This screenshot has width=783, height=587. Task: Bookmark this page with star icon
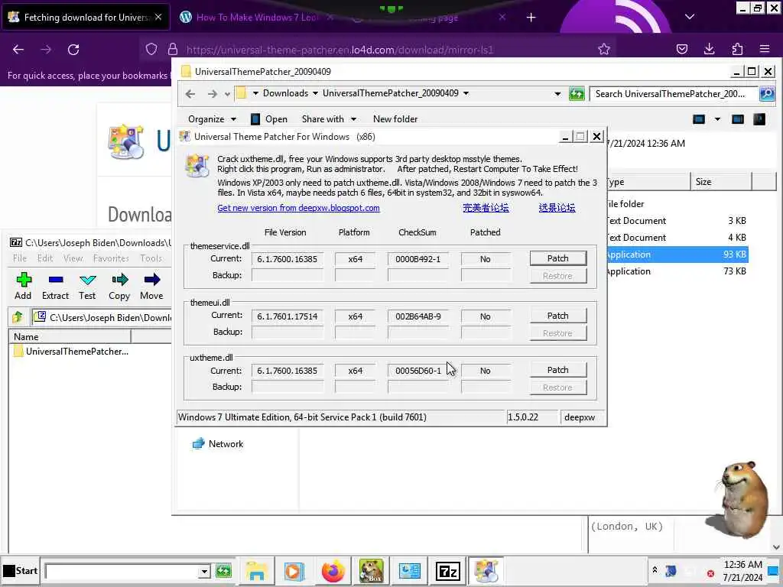pos(604,49)
